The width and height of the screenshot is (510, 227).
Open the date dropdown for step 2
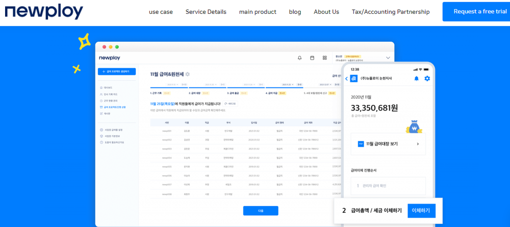212,84
